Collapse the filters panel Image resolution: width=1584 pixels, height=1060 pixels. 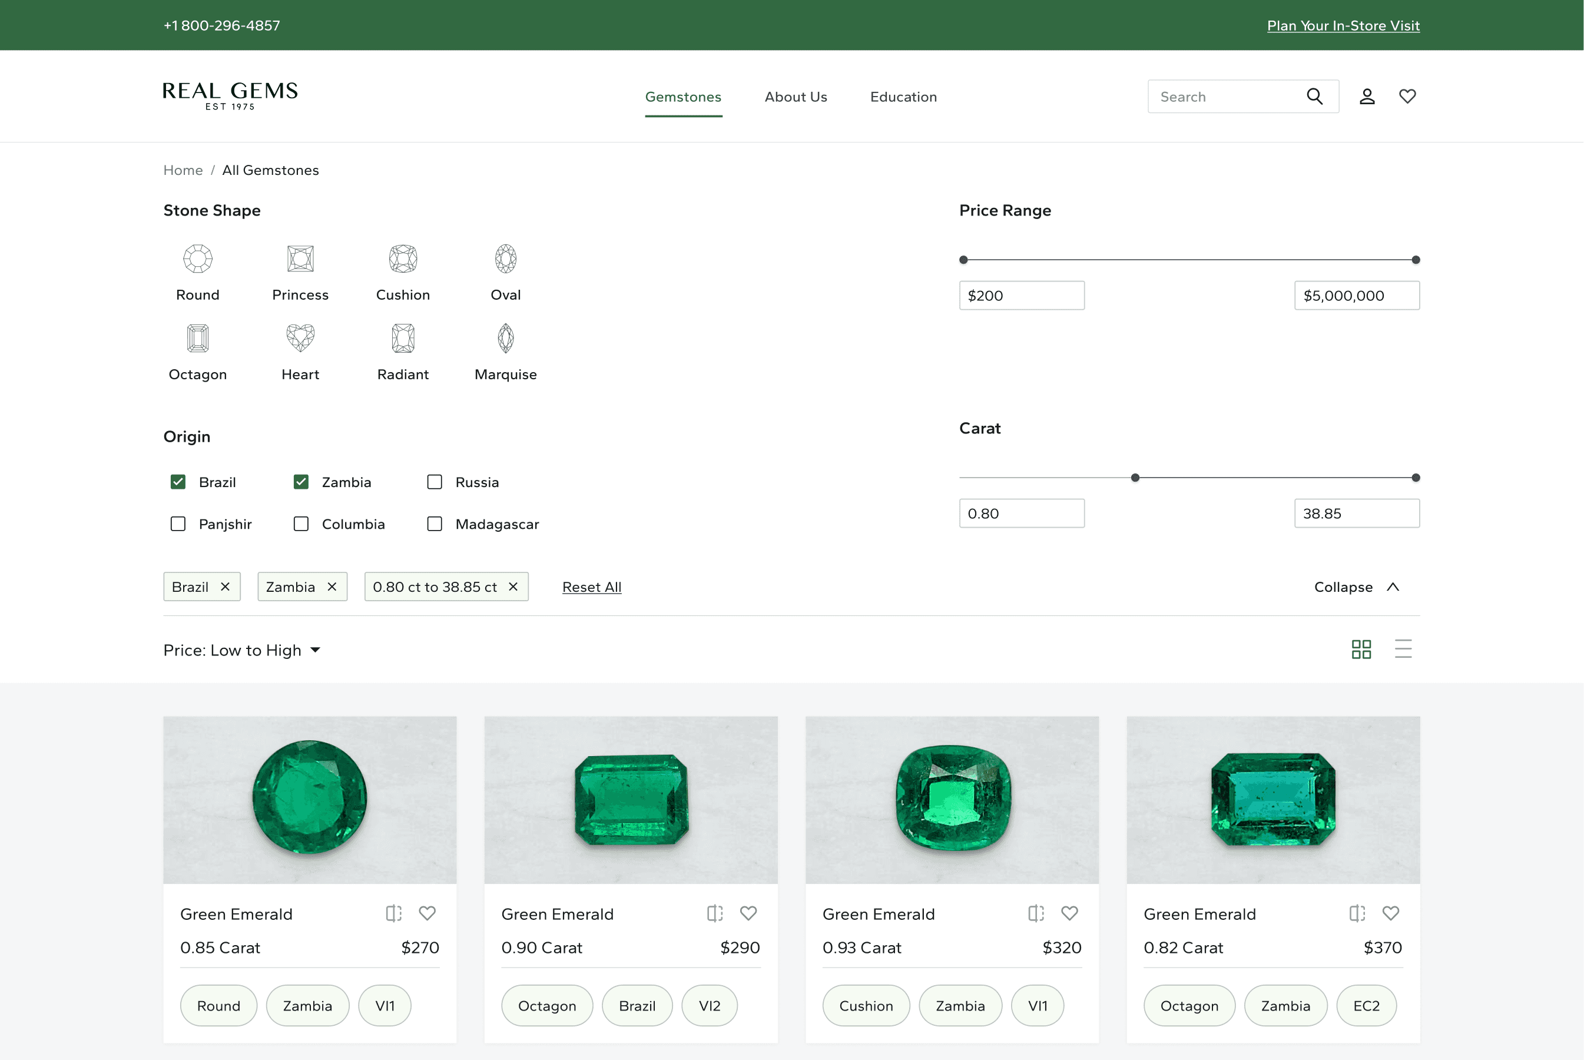coord(1356,587)
